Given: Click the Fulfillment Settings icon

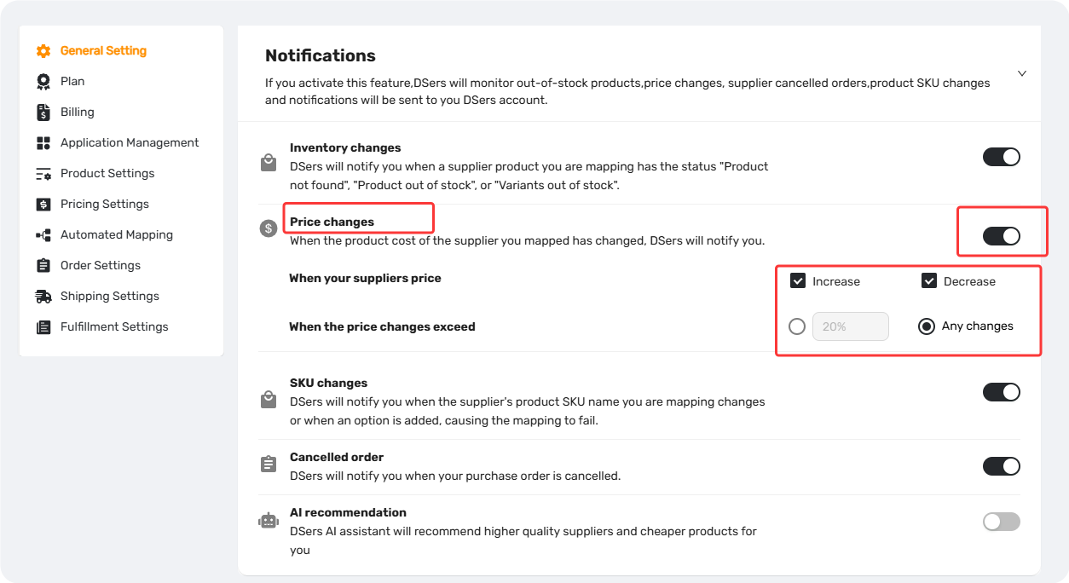Looking at the screenshot, I should 43,327.
